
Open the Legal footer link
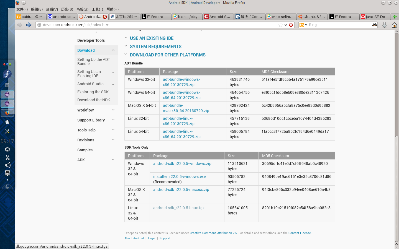point(152,238)
